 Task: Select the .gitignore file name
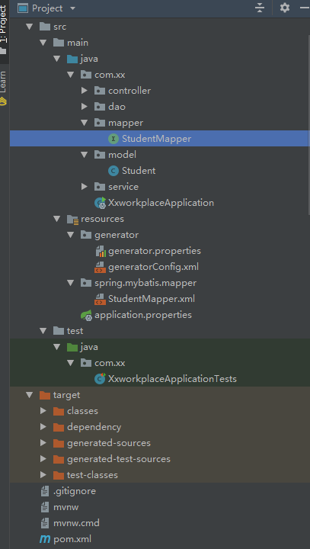coord(75,491)
